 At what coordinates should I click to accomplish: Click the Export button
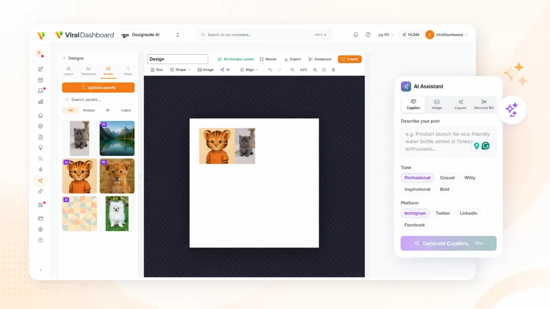(x=293, y=59)
